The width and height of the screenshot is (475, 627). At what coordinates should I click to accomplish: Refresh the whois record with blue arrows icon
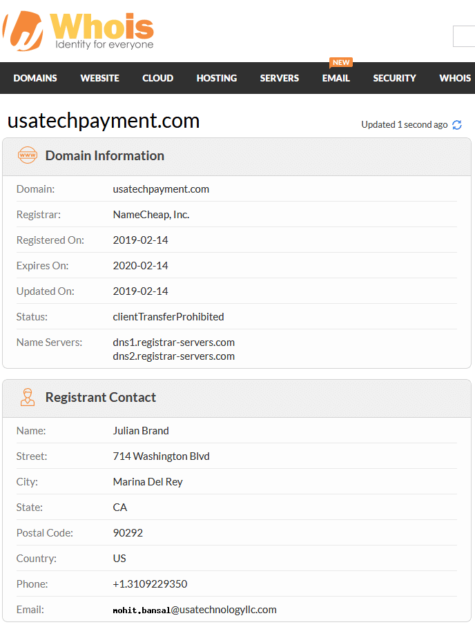pos(457,125)
